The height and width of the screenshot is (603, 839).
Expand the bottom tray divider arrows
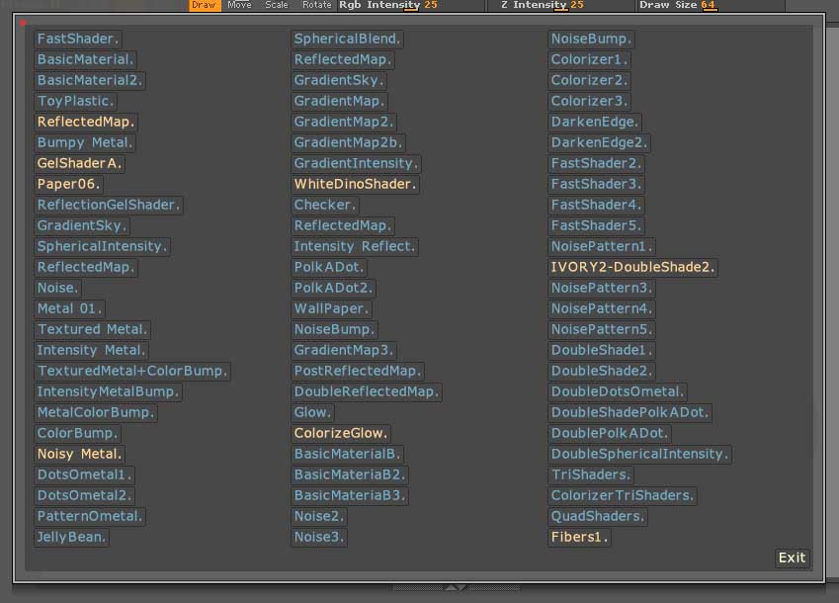pyautogui.click(x=456, y=588)
